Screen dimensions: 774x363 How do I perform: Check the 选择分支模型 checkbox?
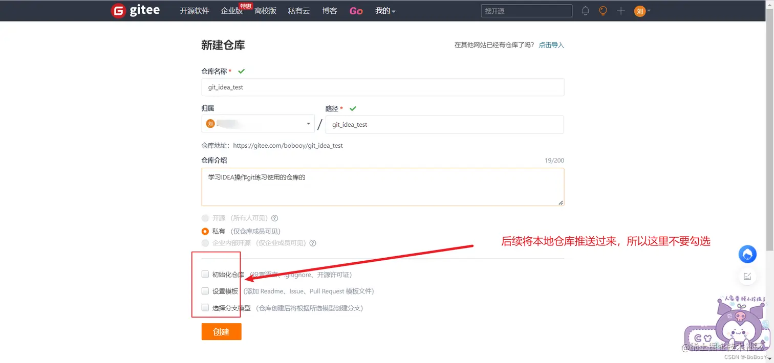coord(205,308)
